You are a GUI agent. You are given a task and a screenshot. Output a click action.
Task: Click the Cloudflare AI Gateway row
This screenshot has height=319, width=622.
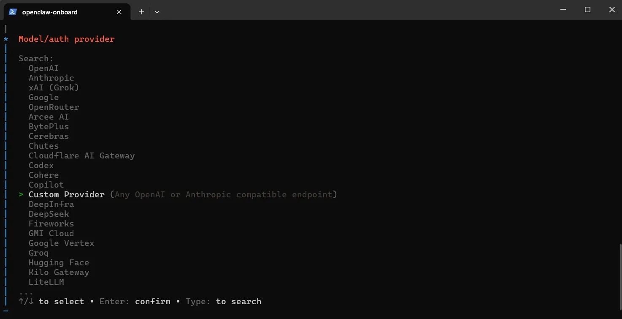(x=81, y=155)
